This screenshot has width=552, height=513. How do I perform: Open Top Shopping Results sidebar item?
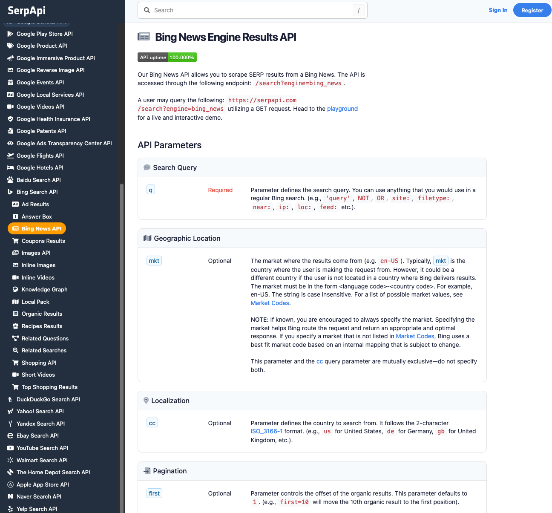coord(50,387)
